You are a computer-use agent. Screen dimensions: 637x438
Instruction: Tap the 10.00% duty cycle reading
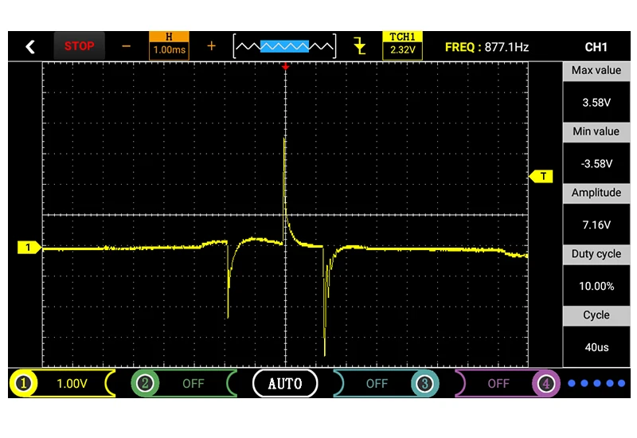[x=596, y=286]
